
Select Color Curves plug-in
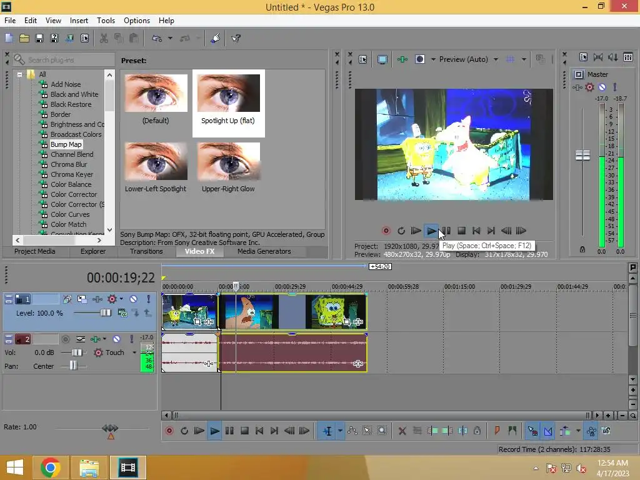(70, 214)
